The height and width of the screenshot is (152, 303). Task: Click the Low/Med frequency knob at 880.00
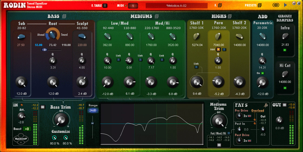pyautogui.click(x=129, y=36)
